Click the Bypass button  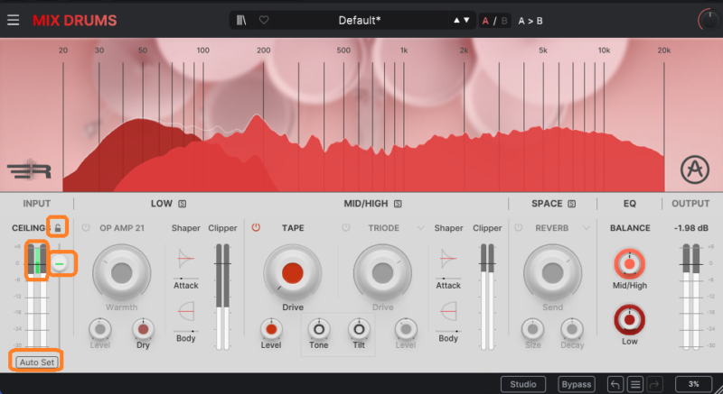(x=576, y=384)
